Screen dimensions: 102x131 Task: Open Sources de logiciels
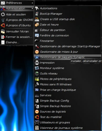point(68,112)
